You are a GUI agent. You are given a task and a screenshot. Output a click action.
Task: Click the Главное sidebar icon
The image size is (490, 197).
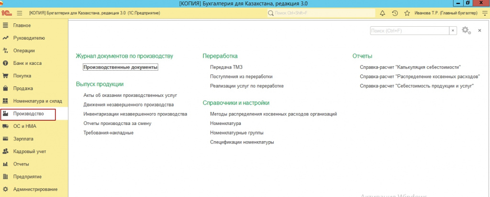[x=5, y=25]
